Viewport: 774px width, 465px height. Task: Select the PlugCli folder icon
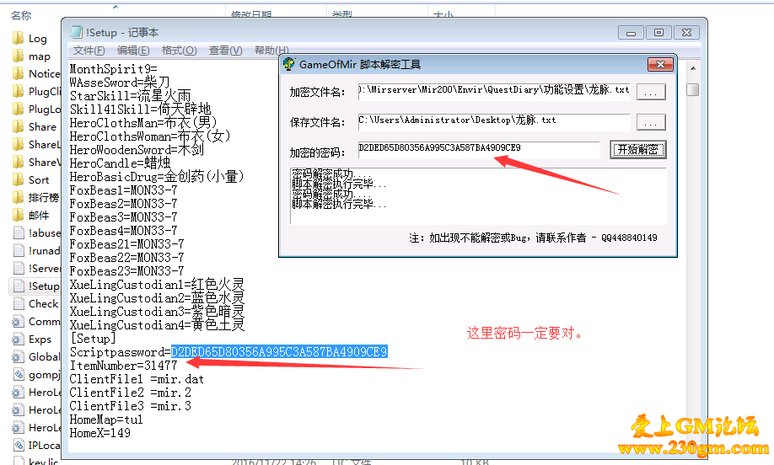click(x=19, y=91)
